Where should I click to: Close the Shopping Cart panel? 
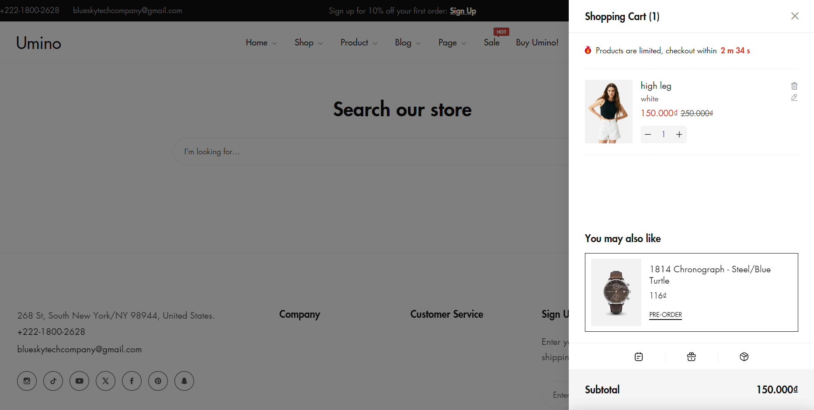point(794,16)
